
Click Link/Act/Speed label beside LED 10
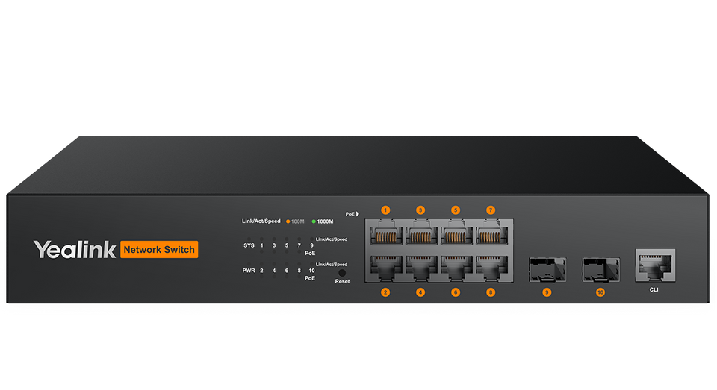tap(332, 265)
